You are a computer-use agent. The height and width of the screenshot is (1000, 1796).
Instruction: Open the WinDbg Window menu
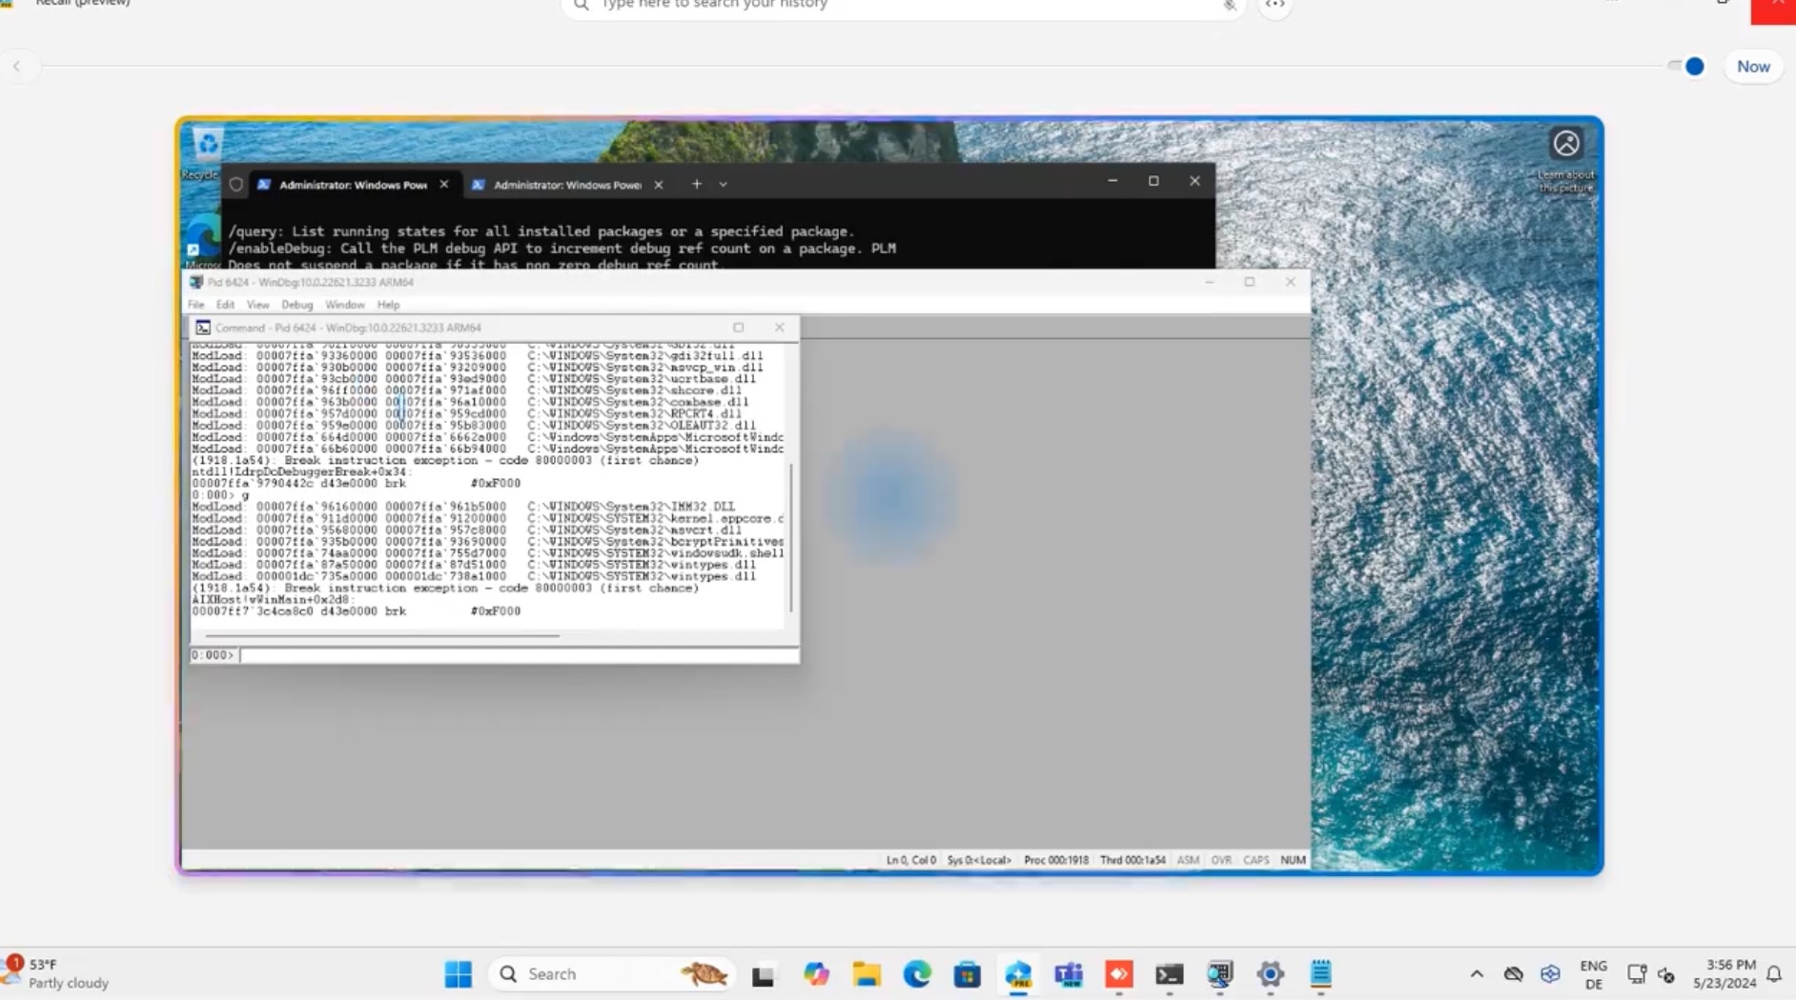[345, 305]
